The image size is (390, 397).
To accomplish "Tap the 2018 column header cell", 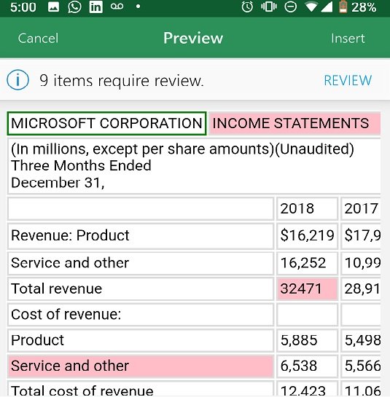I will coord(307,208).
